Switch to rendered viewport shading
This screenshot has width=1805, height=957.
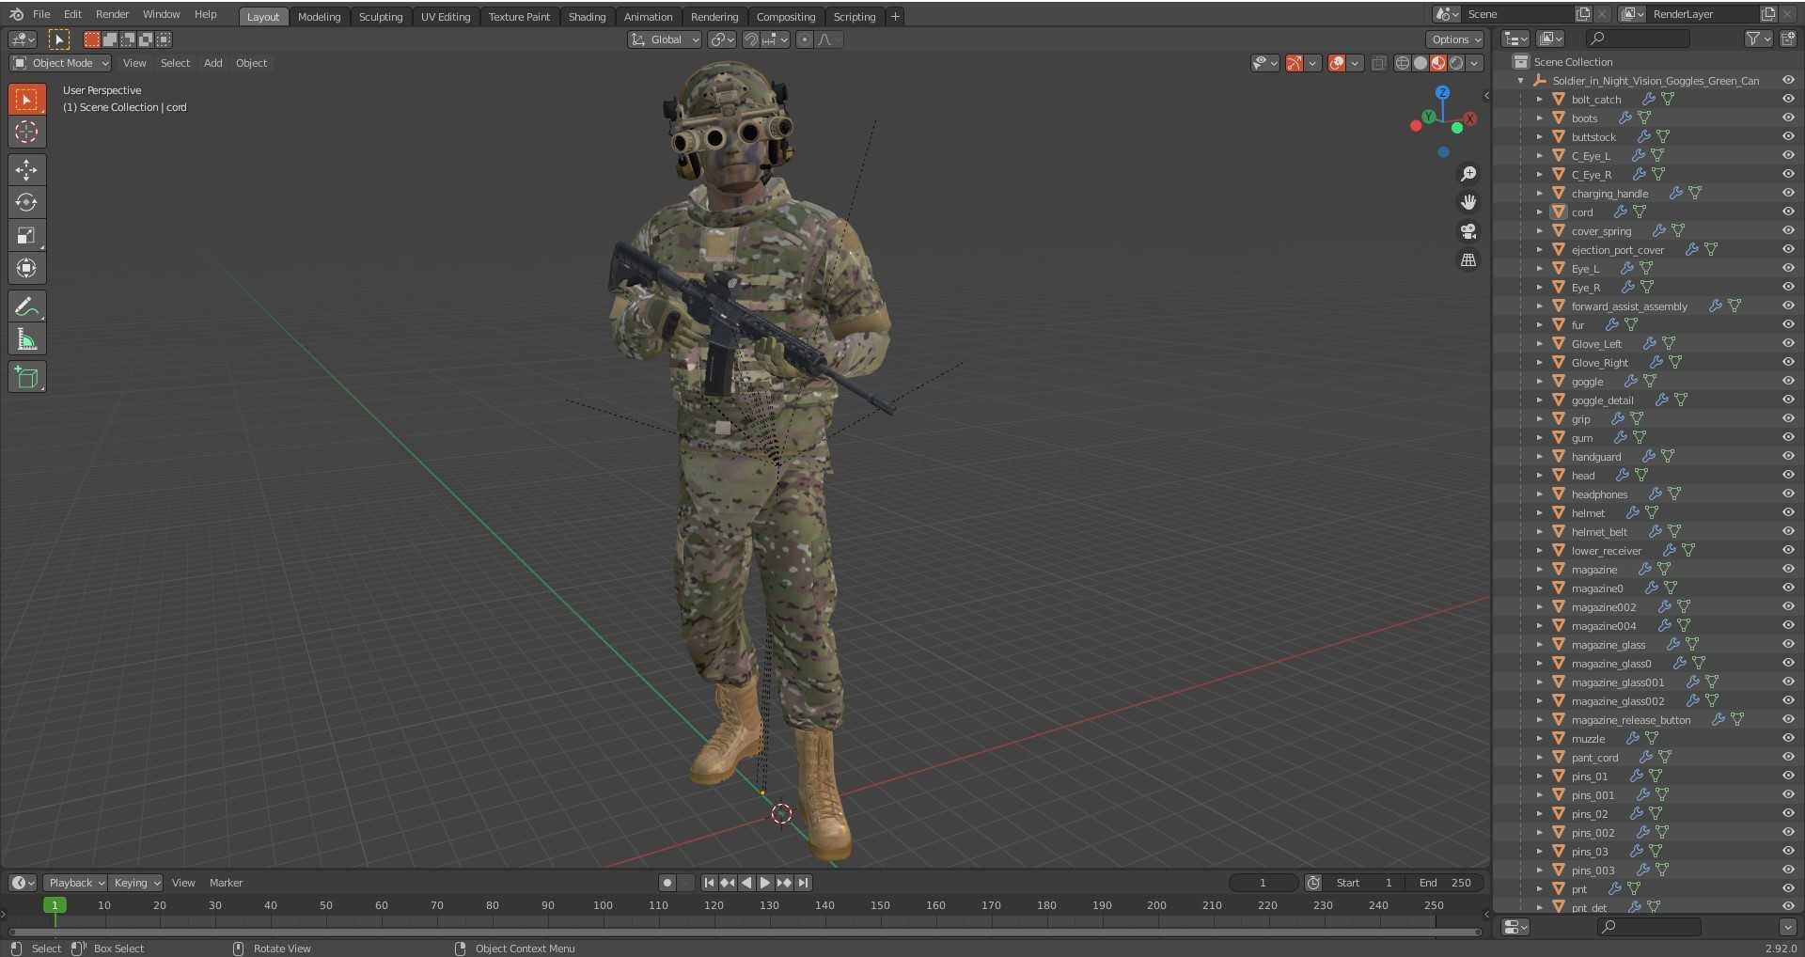[1456, 63]
